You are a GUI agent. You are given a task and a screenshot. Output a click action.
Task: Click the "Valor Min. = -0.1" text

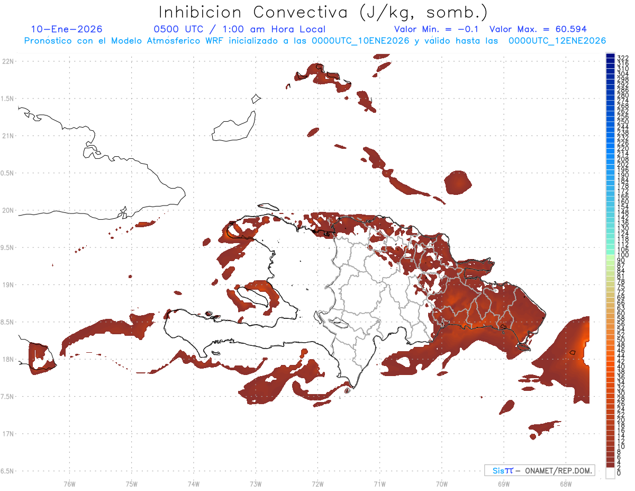coord(437,29)
